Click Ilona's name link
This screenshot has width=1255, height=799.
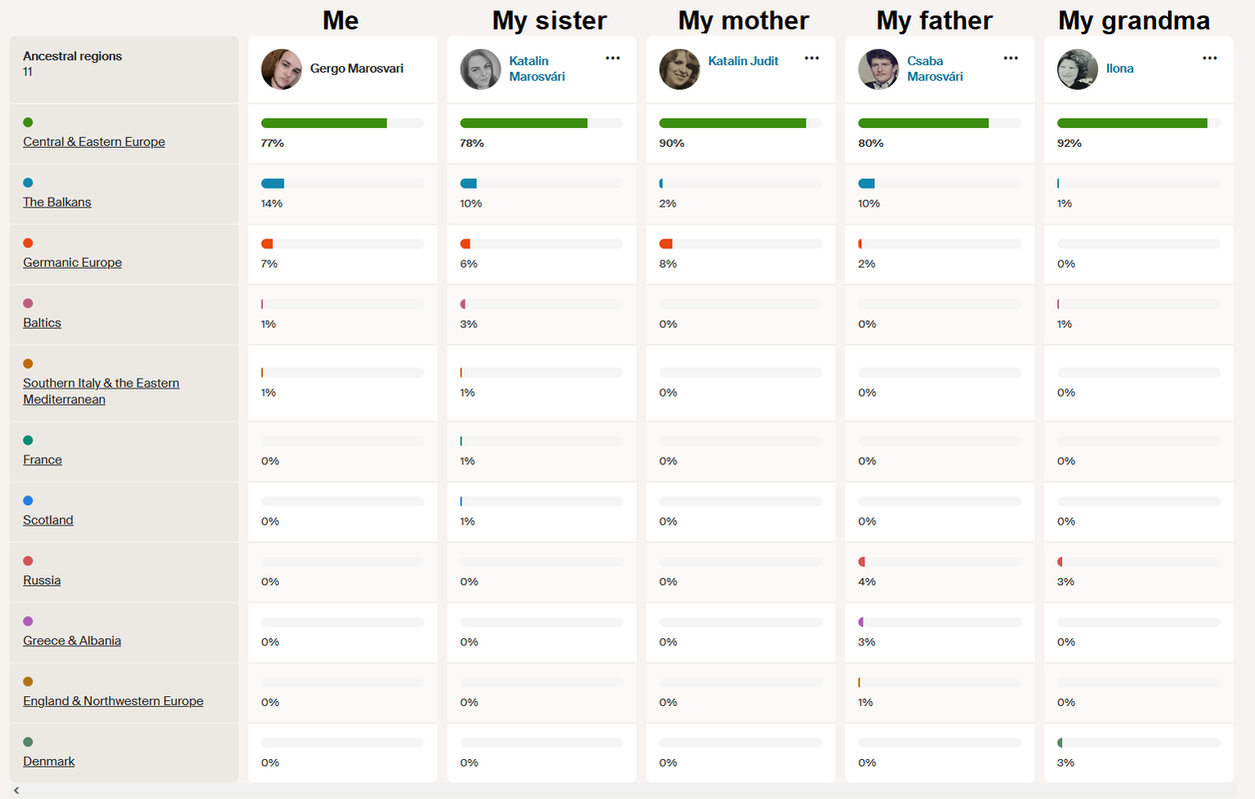(1119, 69)
